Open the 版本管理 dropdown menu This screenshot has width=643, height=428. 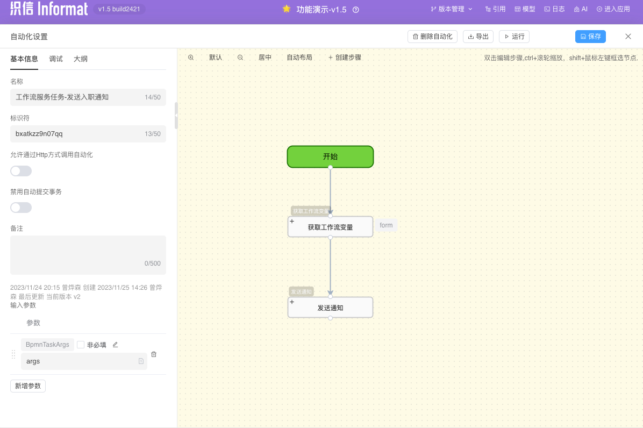[452, 9]
